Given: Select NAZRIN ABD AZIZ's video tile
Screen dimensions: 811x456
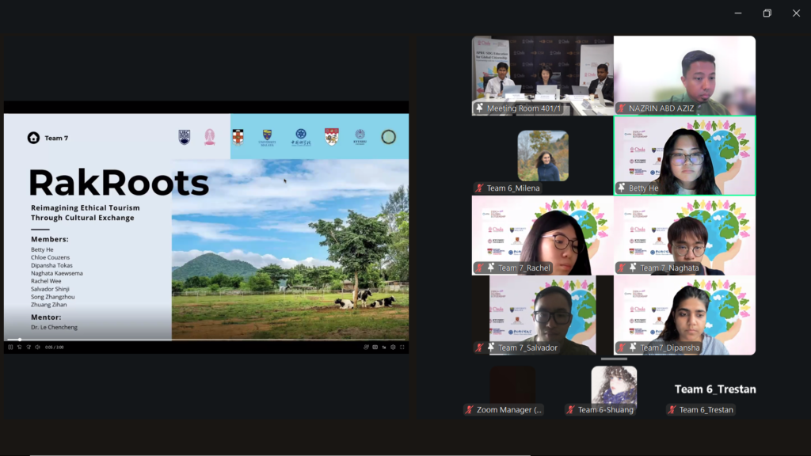Looking at the screenshot, I should click(685, 75).
